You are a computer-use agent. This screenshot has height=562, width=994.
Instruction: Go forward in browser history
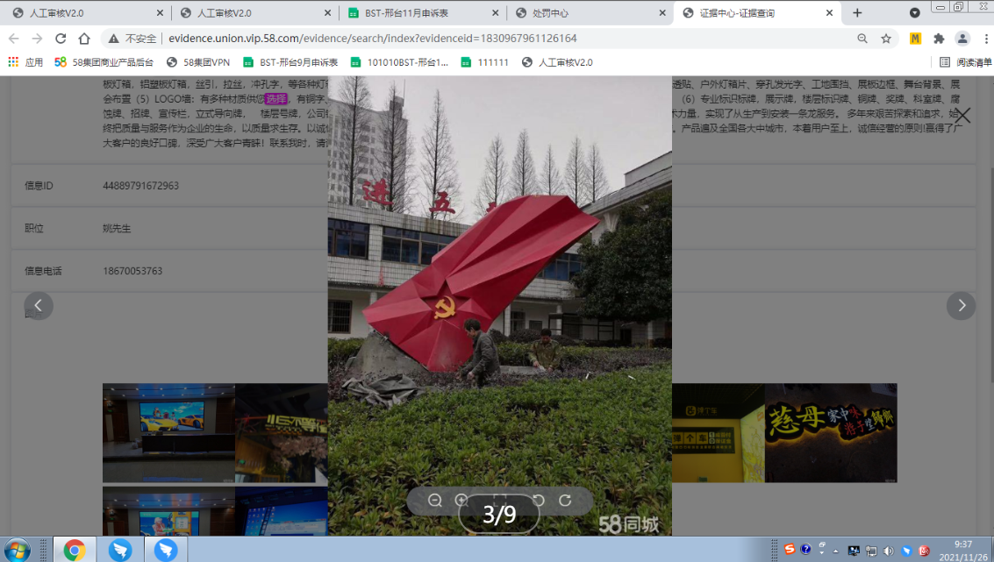(x=38, y=39)
